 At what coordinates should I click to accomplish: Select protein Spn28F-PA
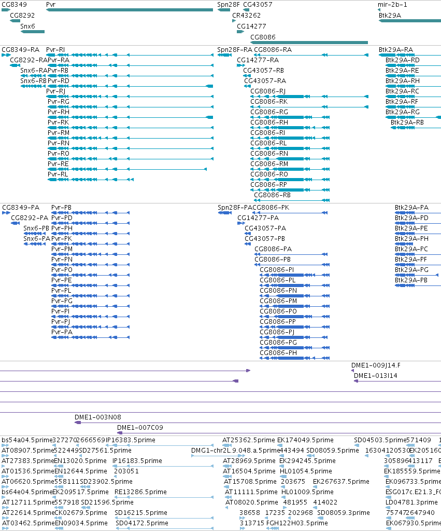point(235,208)
